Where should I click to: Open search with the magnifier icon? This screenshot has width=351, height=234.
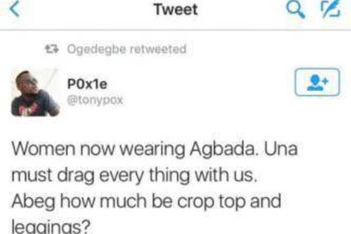click(296, 10)
